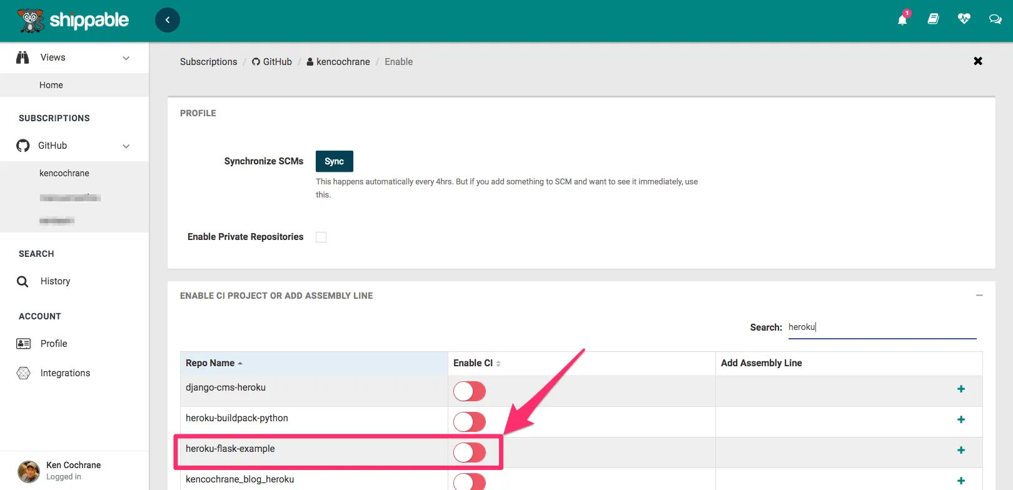1013x490 pixels.
Task: Open Home in the sidebar
Action: [x=51, y=85]
